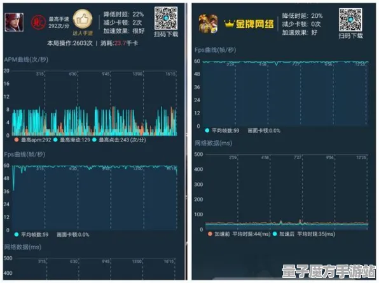Tap the cyan 加速后 legend dot
The width and height of the screenshot is (379, 283).
[x=275, y=234]
